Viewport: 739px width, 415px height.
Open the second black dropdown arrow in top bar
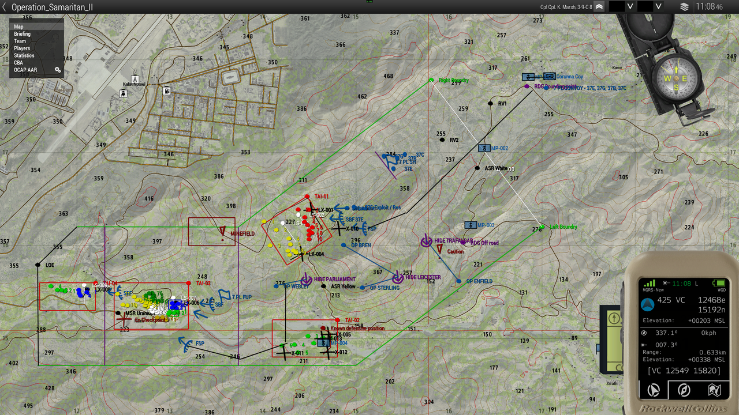click(x=659, y=7)
